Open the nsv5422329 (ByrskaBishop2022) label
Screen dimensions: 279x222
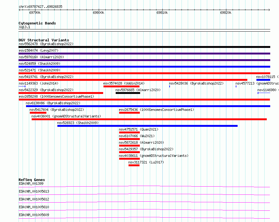46,90
